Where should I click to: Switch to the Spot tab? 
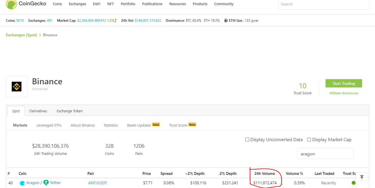click(16, 111)
